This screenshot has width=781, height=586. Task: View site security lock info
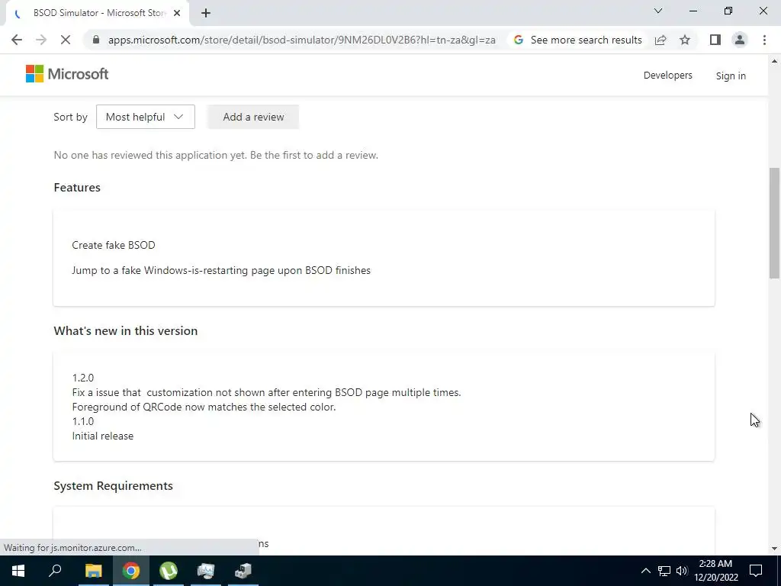(x=96, y=40)
